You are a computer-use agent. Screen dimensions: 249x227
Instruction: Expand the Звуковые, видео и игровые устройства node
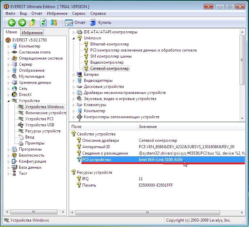[x=73, y=99]
